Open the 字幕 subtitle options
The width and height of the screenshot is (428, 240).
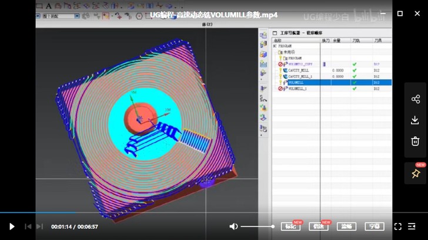click(x=374, y=227)
